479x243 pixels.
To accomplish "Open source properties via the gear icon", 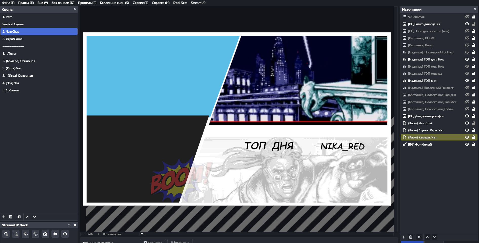I will click(419, 237).
